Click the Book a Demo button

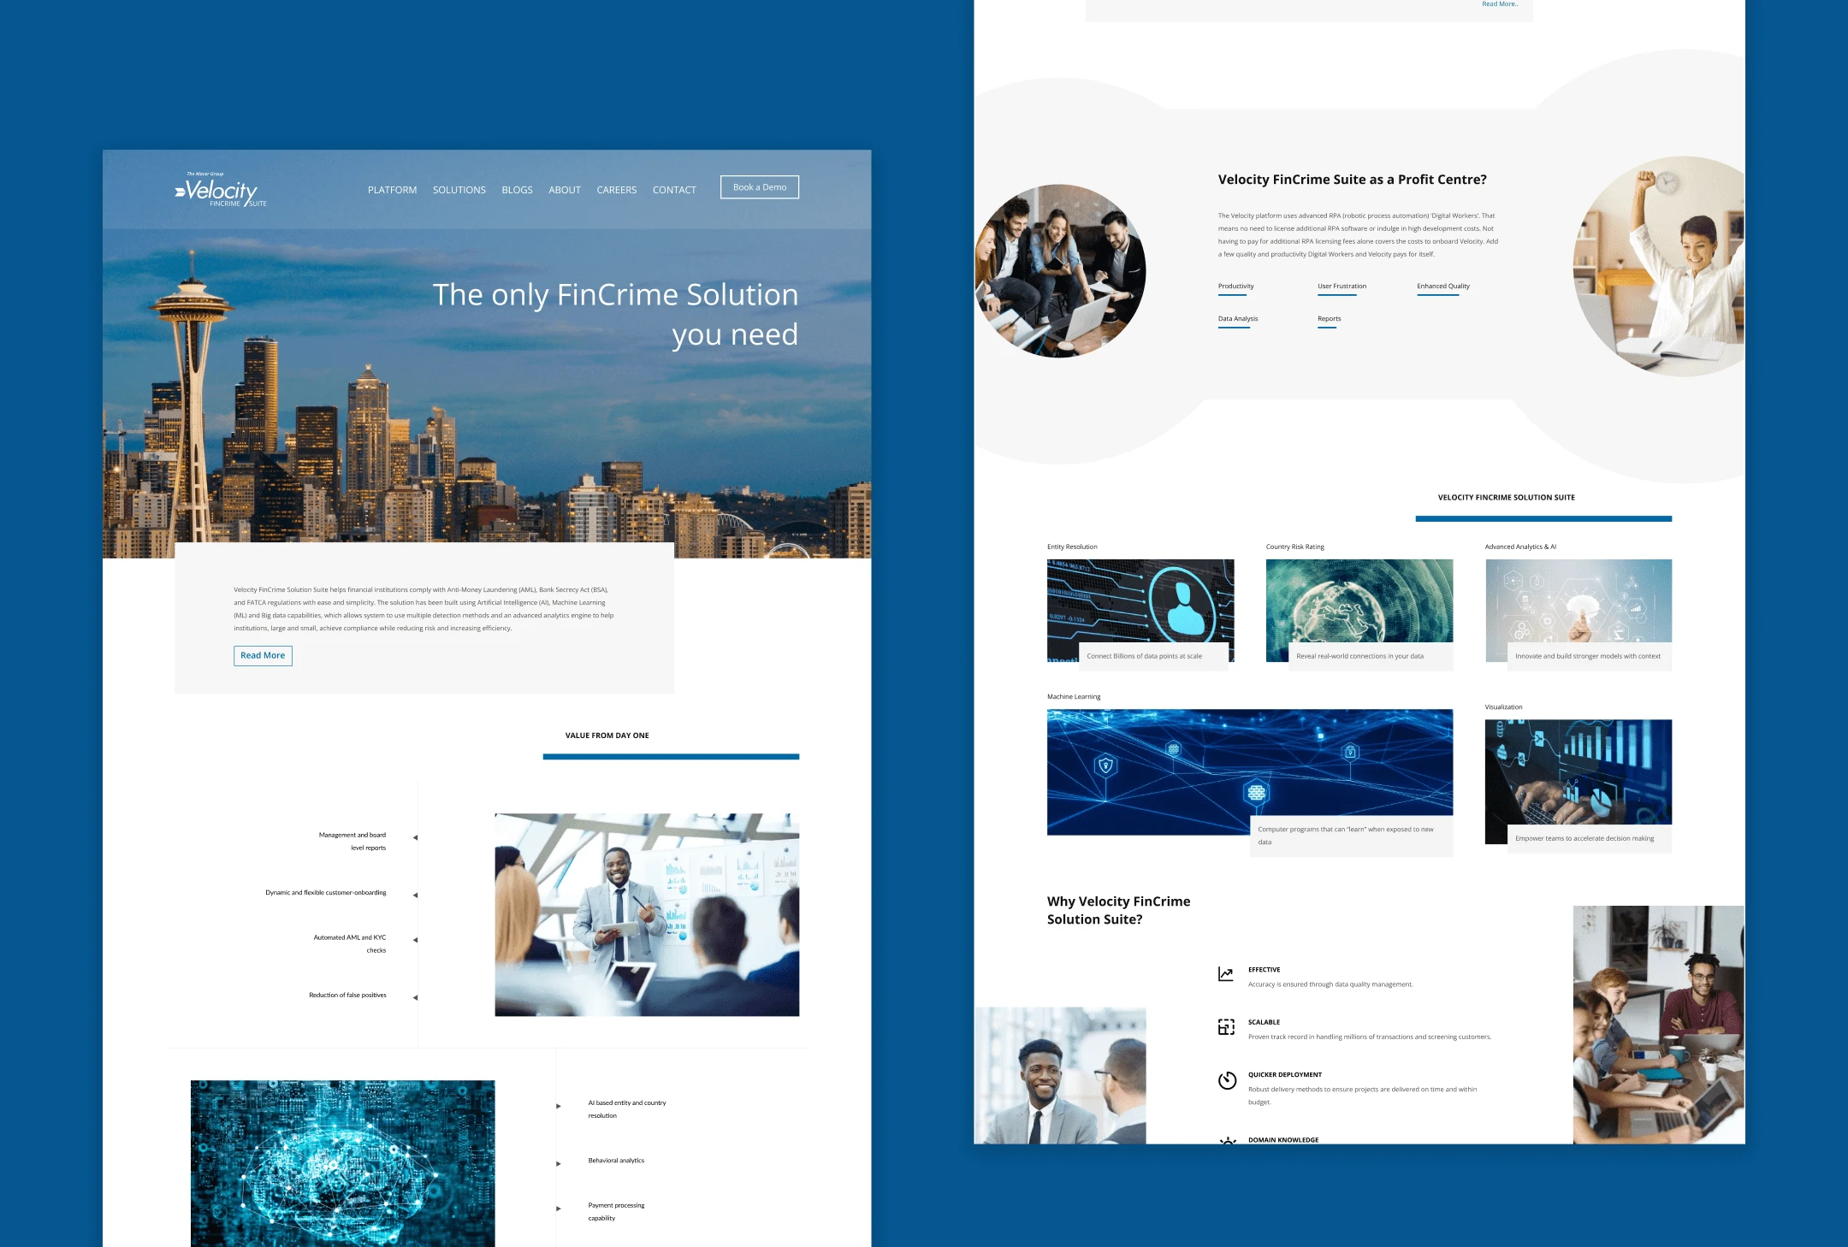(x=760, y=186)
